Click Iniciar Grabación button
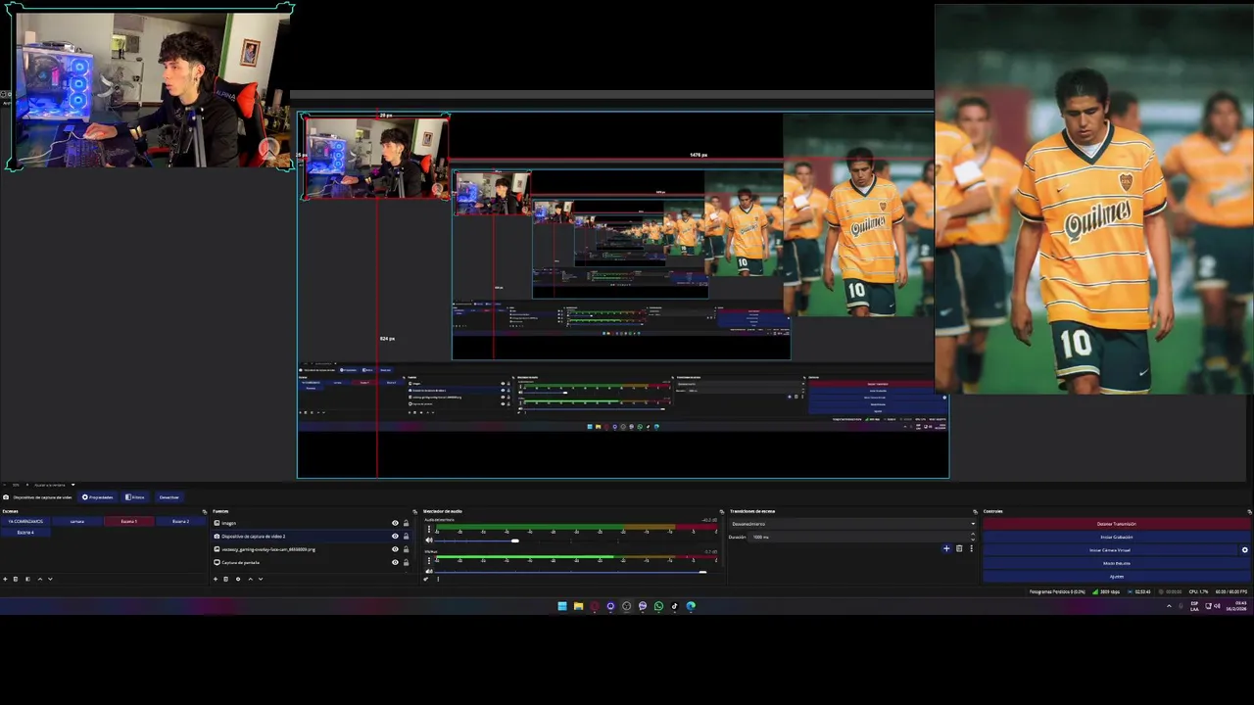Viewport: 1254px width, 705px height. (x=1117, y=537)
